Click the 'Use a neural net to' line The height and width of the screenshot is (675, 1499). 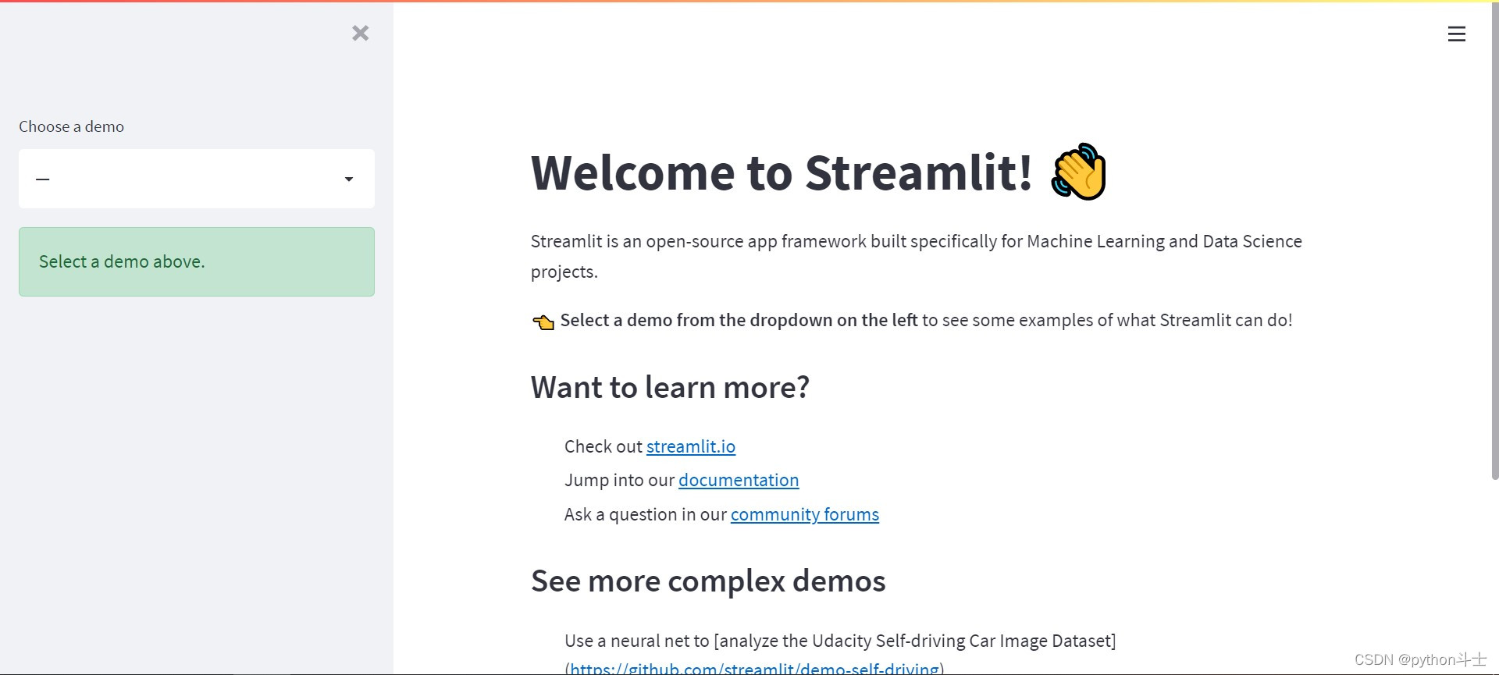[840, 641]
